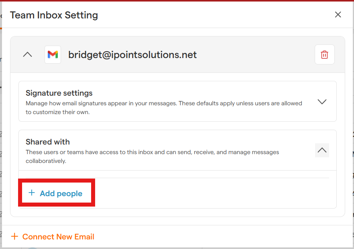Select the bridget@ipointsolutions.net email address text
Image resolution: width=354 pixels, height=249 pixels.
(132, 55)
